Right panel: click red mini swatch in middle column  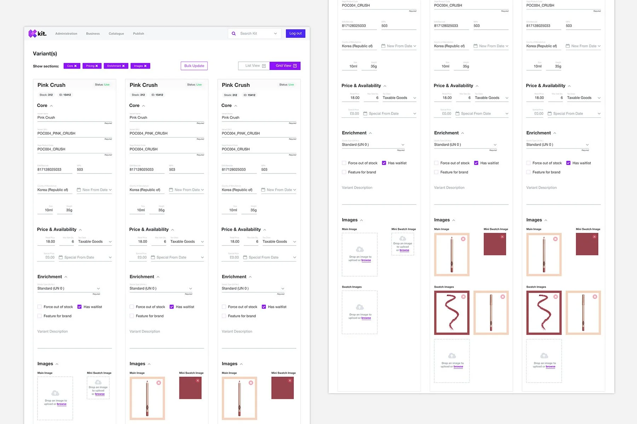point(495,244)
